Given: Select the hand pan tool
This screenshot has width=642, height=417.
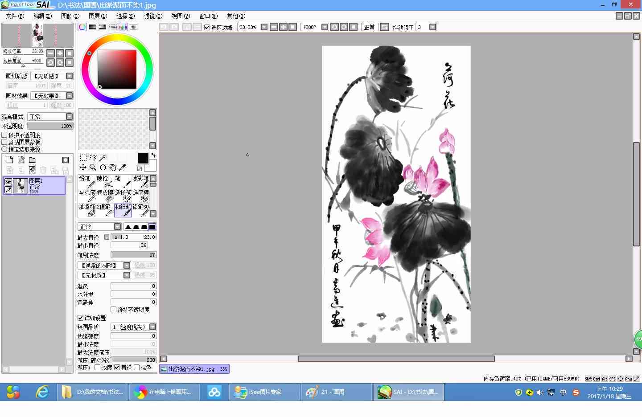Looking at the screenshot, I should [113, 168].
